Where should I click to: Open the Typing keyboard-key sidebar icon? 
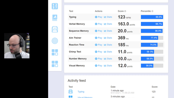[x=55, y=29]
